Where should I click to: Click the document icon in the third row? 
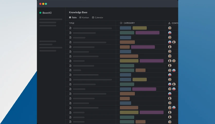pos(70,37)
